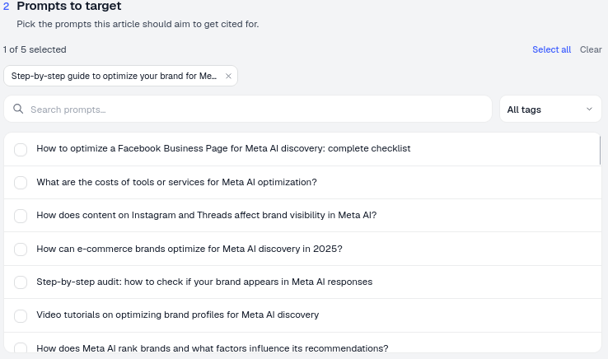Viewport: 608px width, 359px height.
Task: Check 'Video tutorials on optimizing' prompt checkbox
Action: 21,315
